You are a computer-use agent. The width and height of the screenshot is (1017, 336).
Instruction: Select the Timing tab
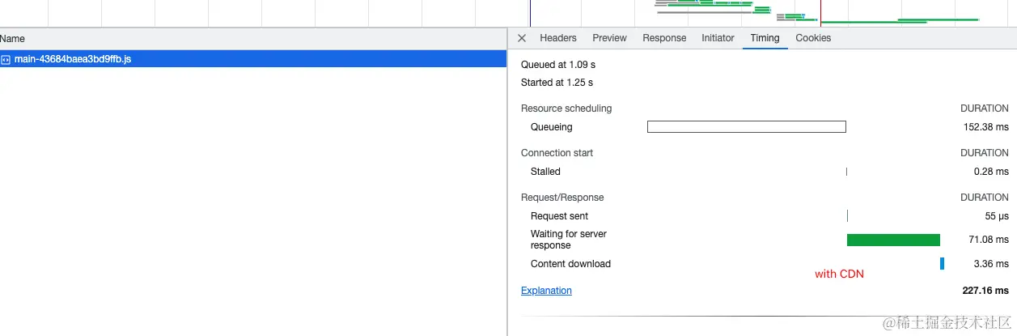[x=765, y=38]
